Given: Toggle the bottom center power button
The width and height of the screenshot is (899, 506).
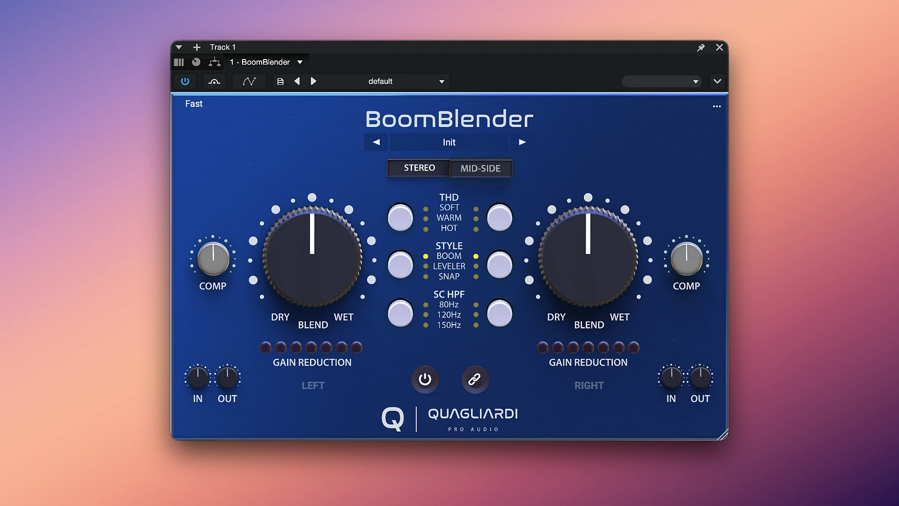Looking at the screenshot, I should tap(425, 379).
